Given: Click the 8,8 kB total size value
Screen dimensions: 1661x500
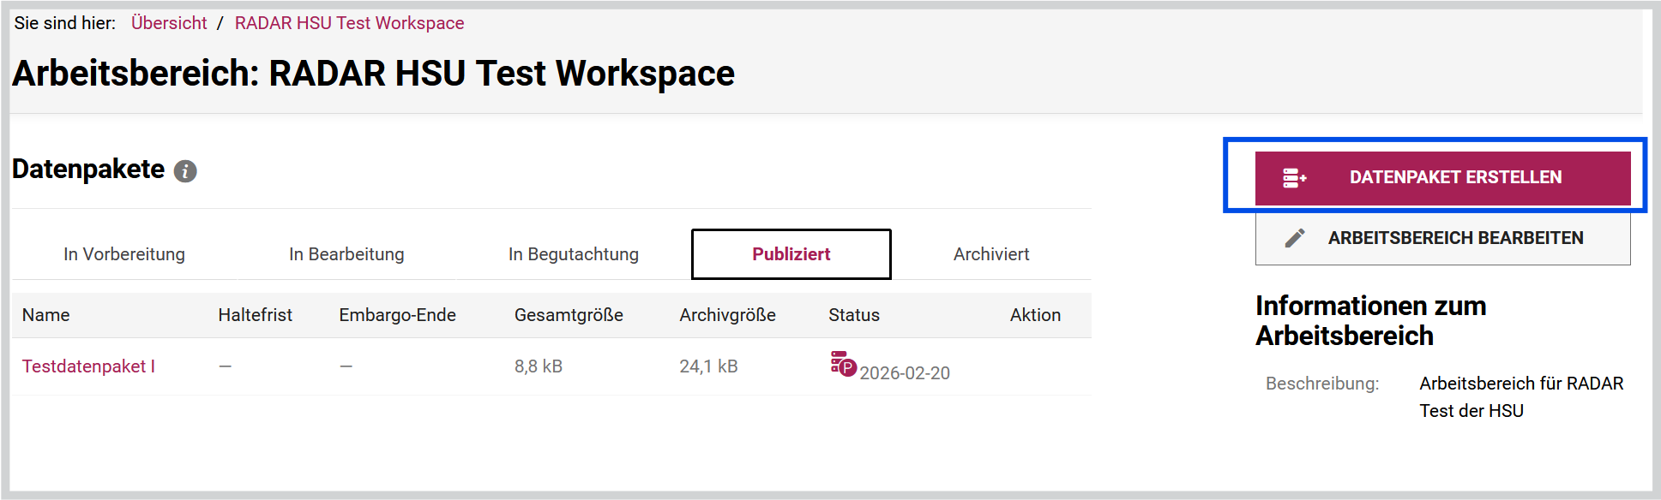Looking at the screenshot, I should 539,366.
